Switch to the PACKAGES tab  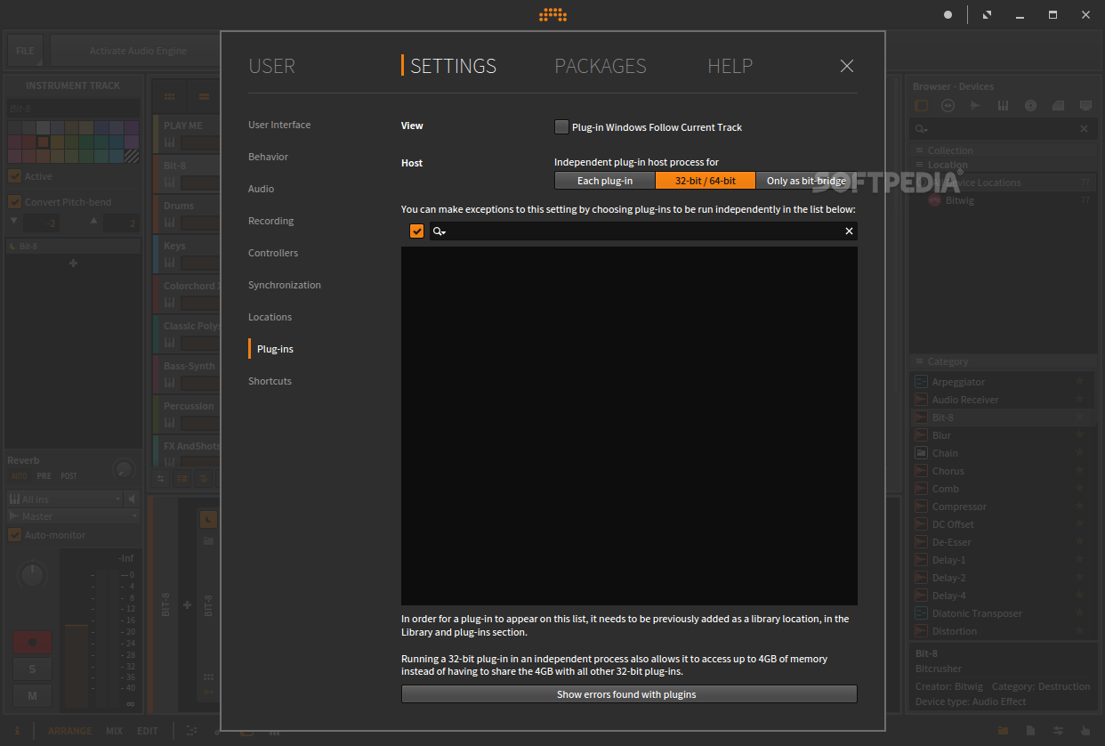pos(601,66)
